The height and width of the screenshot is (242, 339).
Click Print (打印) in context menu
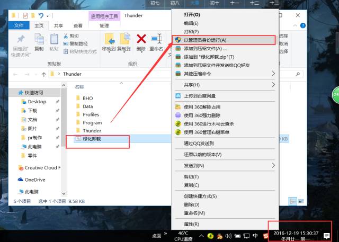191,32
